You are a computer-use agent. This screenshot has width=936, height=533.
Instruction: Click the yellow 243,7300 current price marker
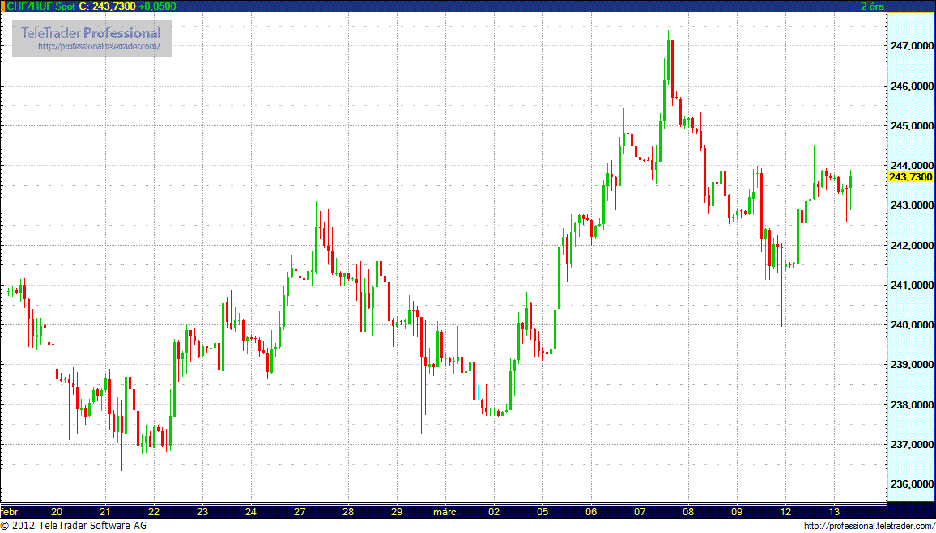[910, 177]
